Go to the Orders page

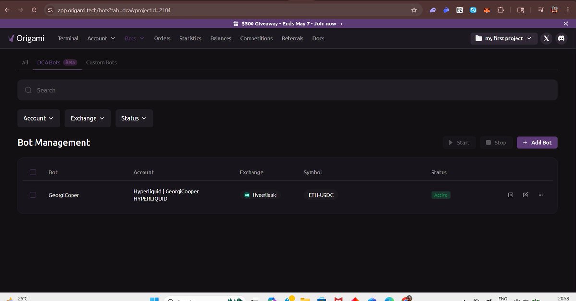pyautogui.click(x=162, y=38)
